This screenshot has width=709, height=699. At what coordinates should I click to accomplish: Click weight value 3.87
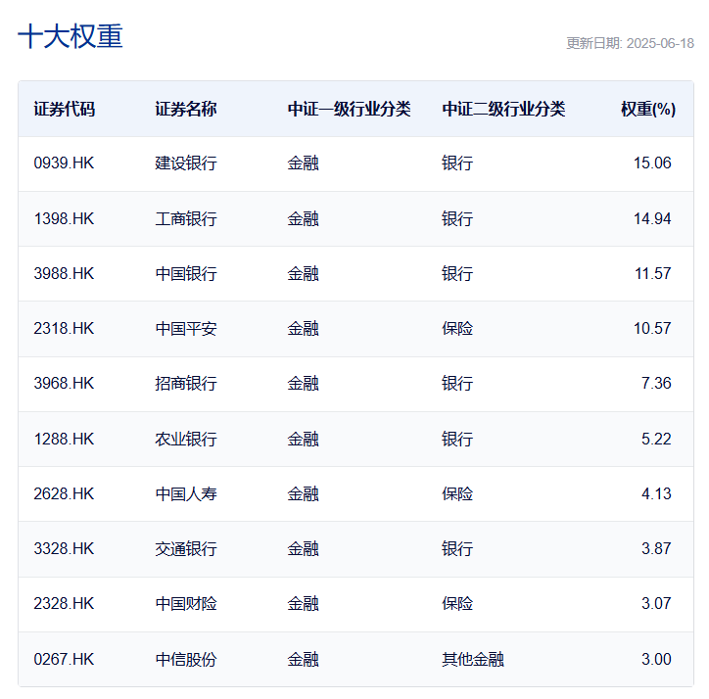(x=656, y=549)
